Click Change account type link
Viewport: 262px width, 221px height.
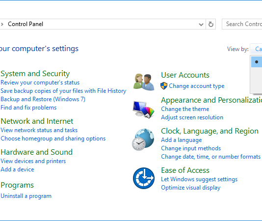(x=196, y=86)
